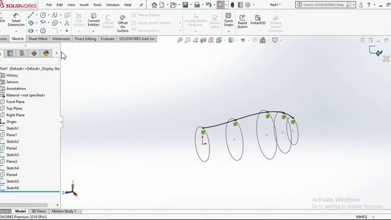Select the Straight Slot tool
Viewport: 391px width, 220px height.
click(x=31, y=31)
